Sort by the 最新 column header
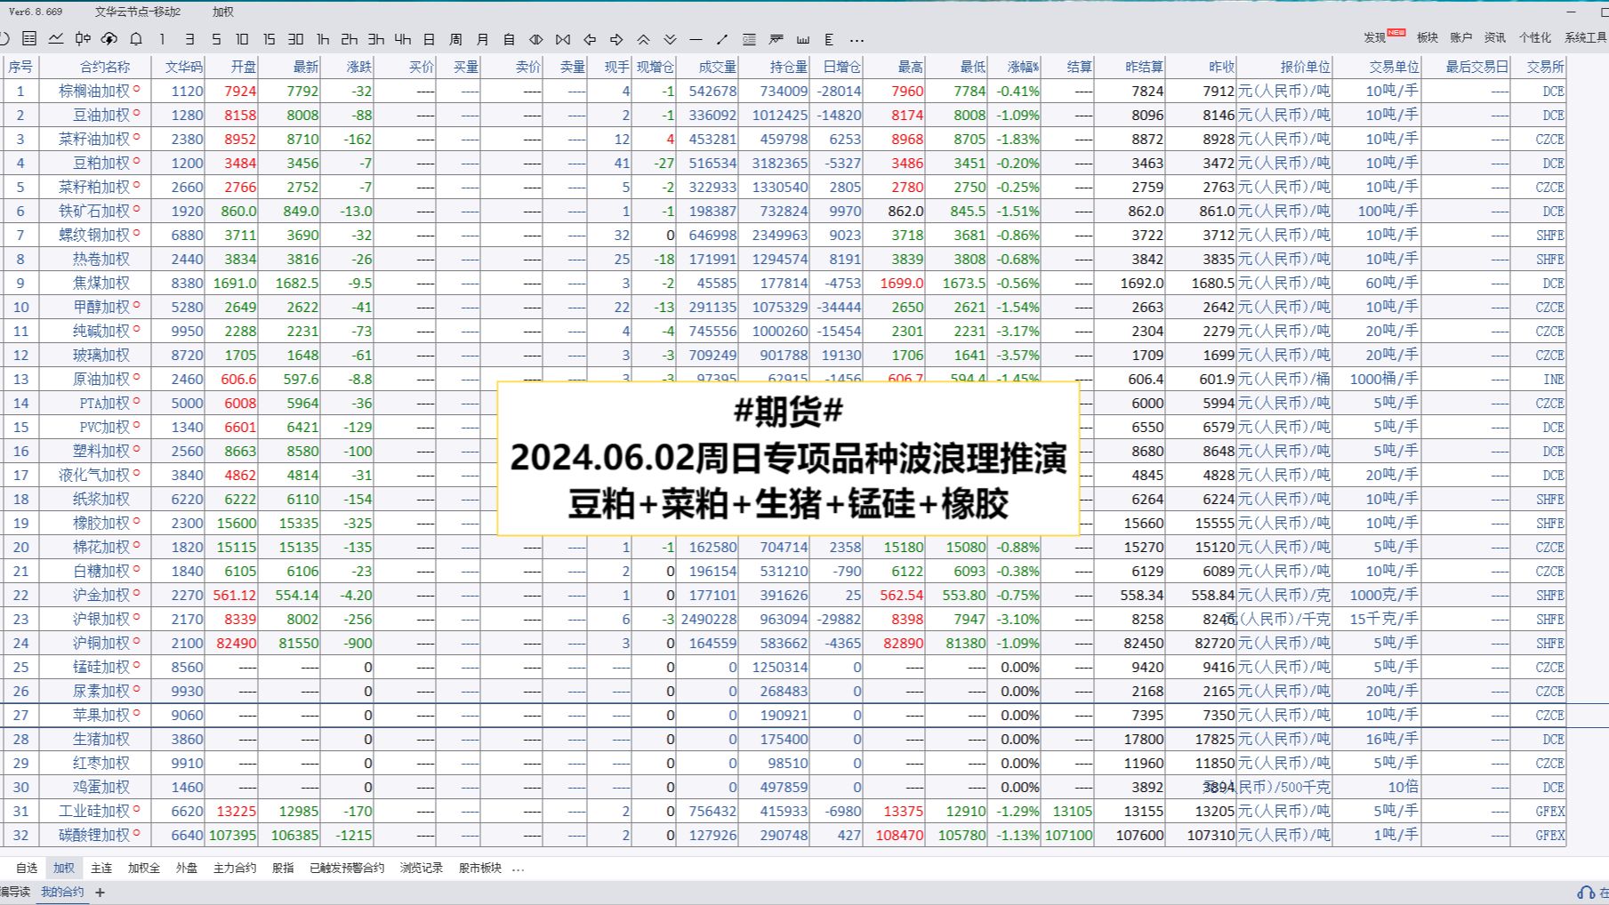This screenshot has width=1609, height=905. [x=306, y=67]
